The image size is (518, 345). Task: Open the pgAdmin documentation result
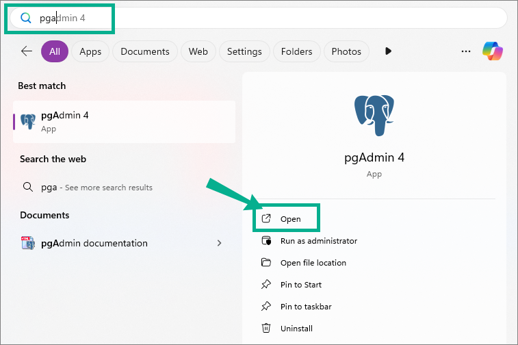click(x=125, y=243)
